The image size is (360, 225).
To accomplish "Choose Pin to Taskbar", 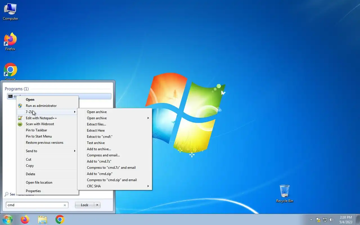I will click(47, 130).
